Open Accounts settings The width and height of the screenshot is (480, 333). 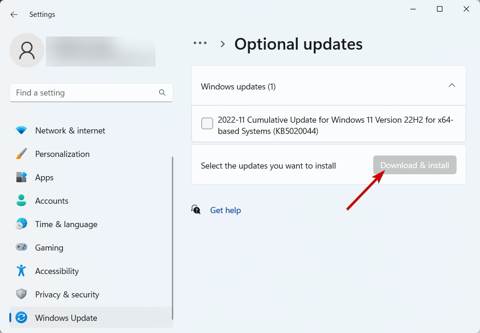91,200
